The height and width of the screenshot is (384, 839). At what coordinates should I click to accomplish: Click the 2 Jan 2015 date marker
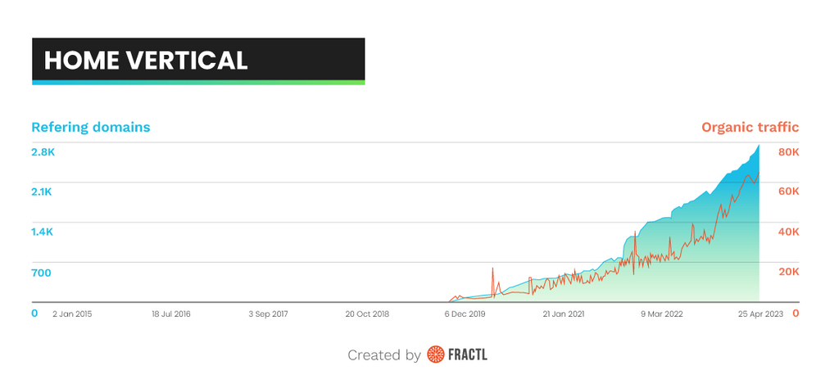(73, 314)
